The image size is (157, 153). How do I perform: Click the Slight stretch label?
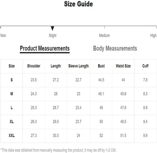(52, 36)
